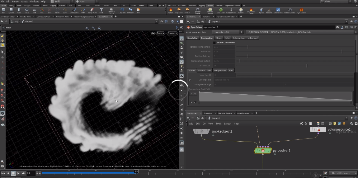
Task: Open the Persp viewport dropdown
Action: coord(161,33)
